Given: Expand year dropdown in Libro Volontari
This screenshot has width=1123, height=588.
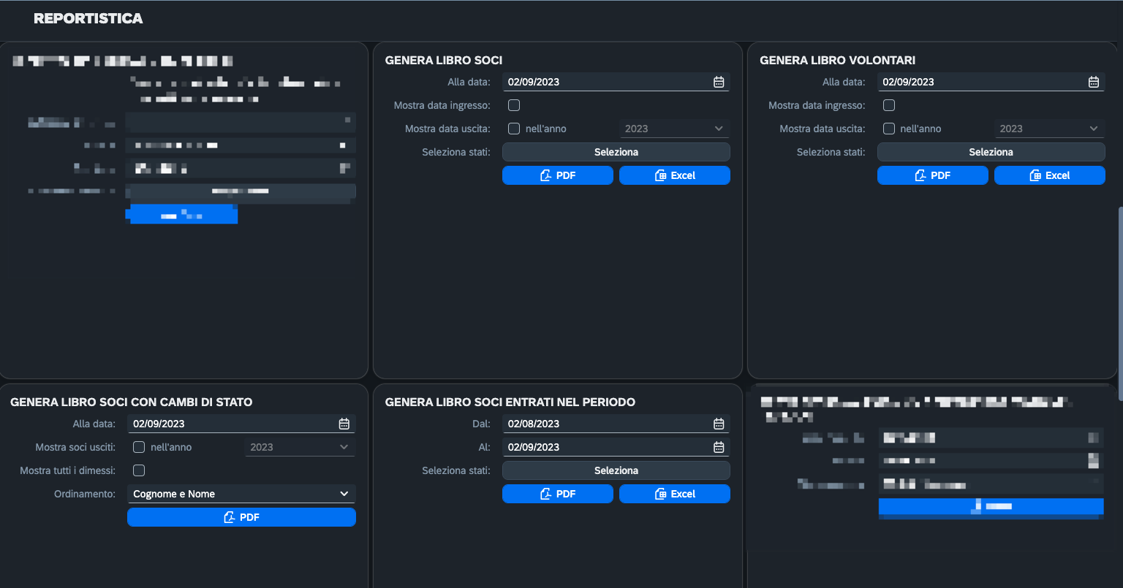Looking at the screenshot, I should pyautogui.click(x=1050, y=129).
